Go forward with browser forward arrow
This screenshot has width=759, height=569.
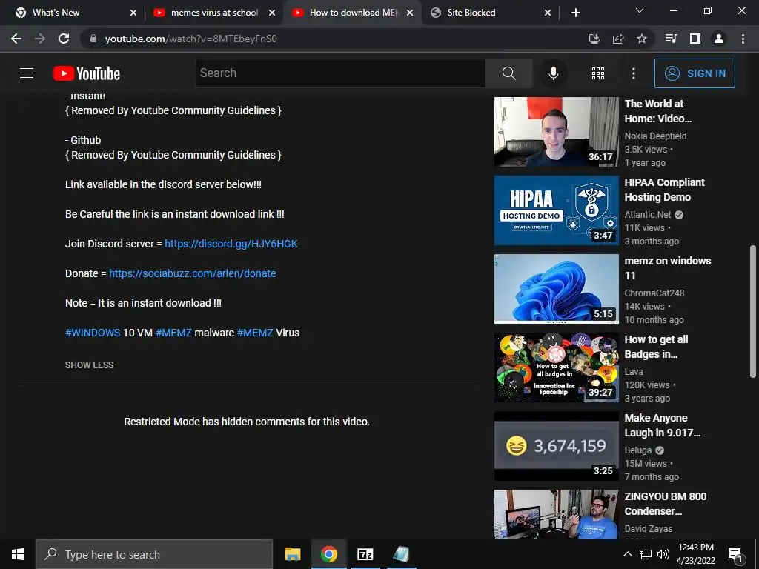40,39
